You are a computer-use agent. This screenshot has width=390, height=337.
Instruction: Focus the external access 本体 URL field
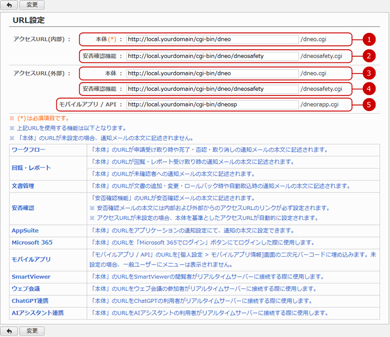(x=212, y=73)
